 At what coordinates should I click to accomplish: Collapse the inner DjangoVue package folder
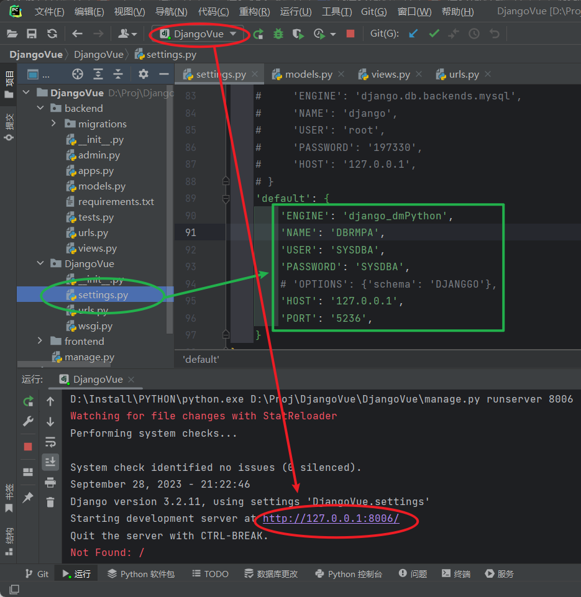(40, 263)
